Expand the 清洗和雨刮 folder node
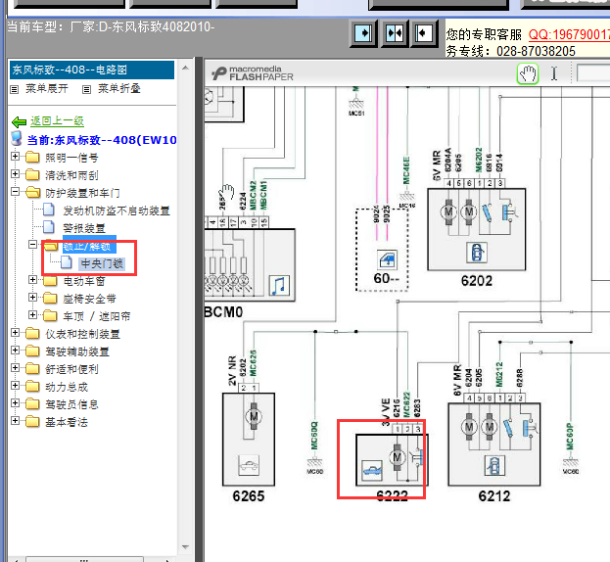The image size is (610, 562). pyautogui.click(x=15, y=174)
